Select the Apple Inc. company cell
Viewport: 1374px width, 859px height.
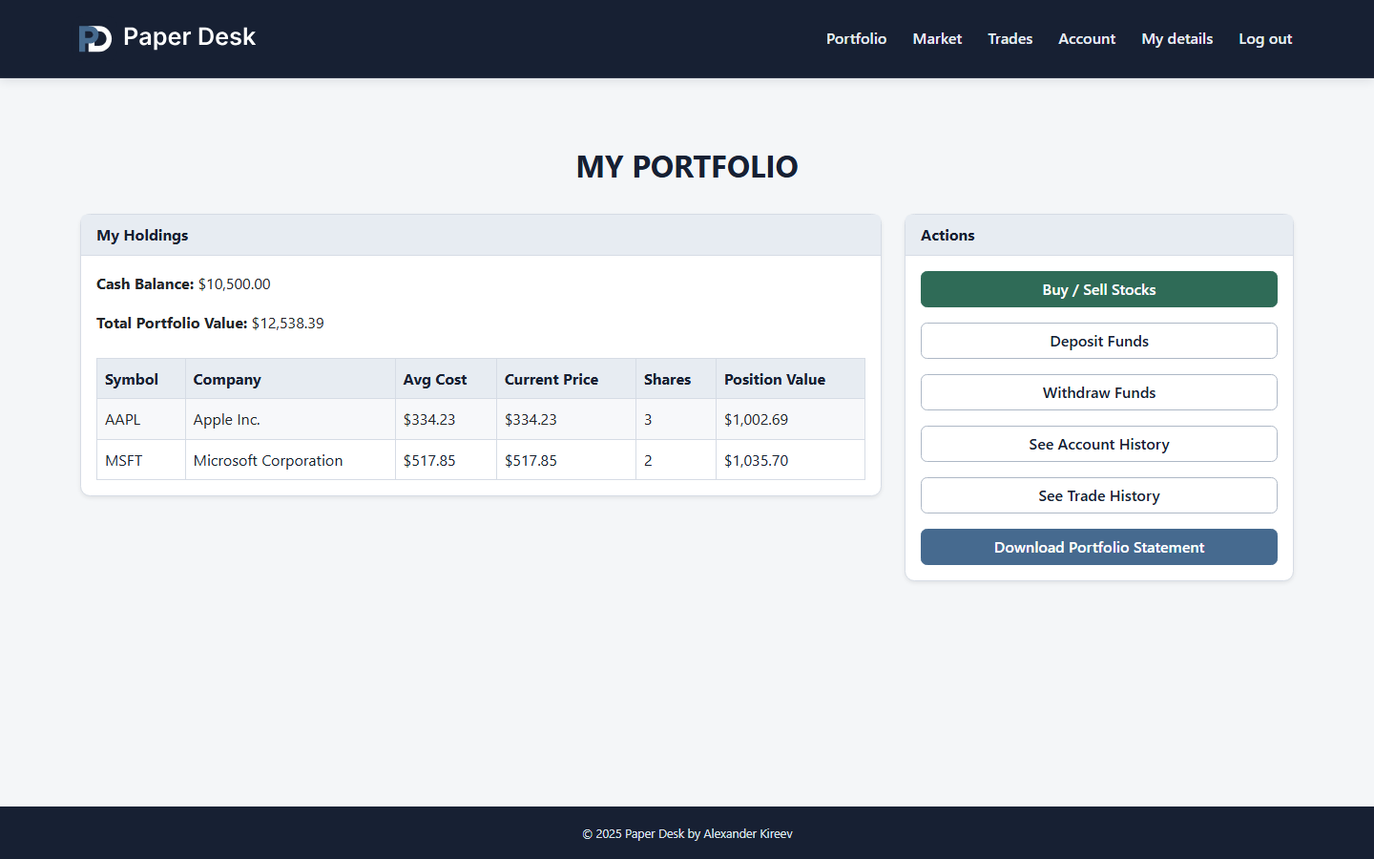[290, 420]
